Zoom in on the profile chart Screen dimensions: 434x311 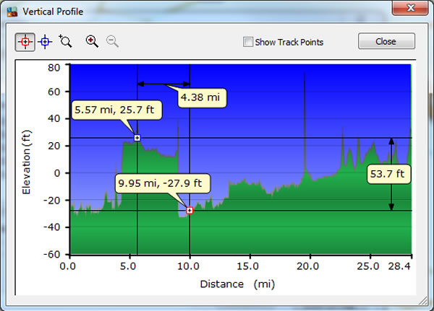92,41
